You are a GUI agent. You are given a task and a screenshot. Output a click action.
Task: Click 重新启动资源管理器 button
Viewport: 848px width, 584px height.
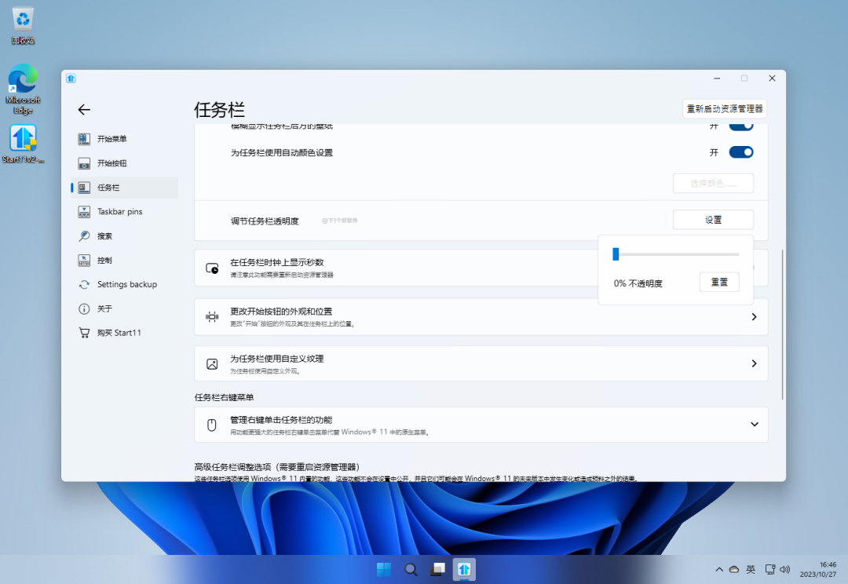click(724, 108)
